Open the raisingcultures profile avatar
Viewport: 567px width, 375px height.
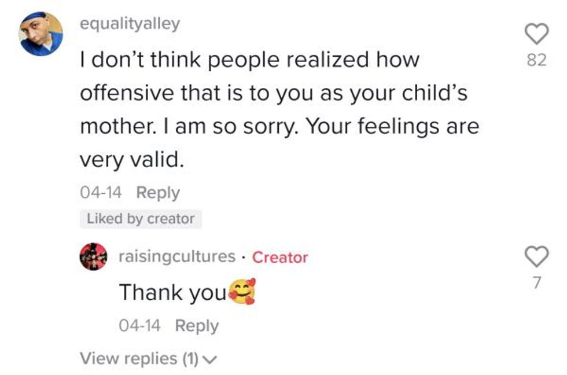tap(93, 256)
